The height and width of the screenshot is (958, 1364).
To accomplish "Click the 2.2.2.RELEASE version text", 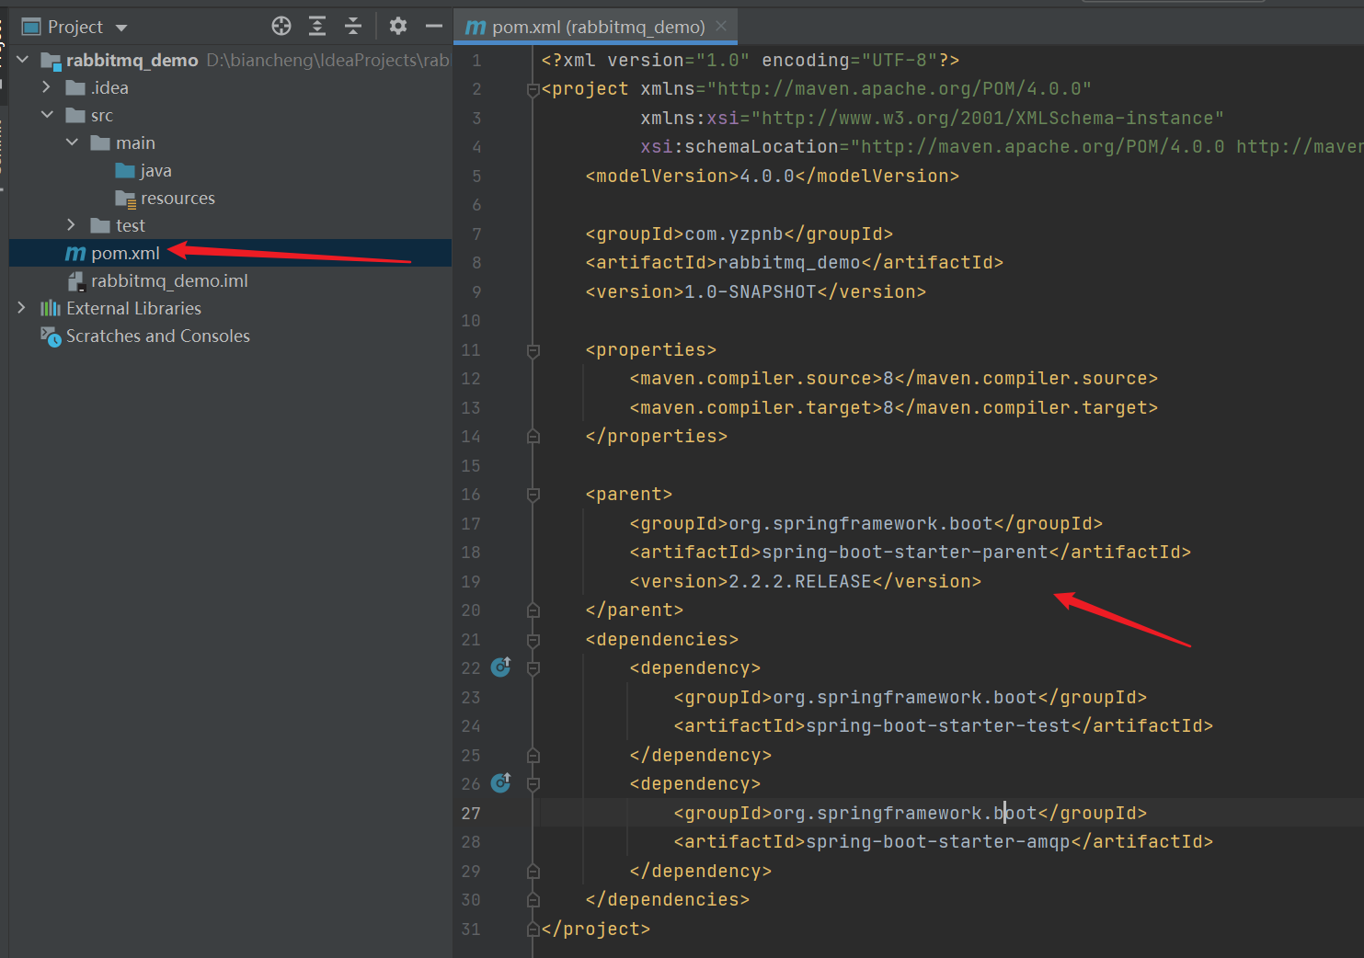I will pos(799,581).
